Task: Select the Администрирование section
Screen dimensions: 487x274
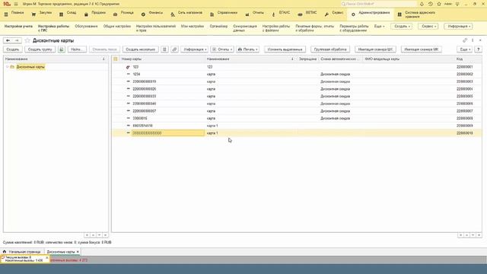Action: point(371,14)
